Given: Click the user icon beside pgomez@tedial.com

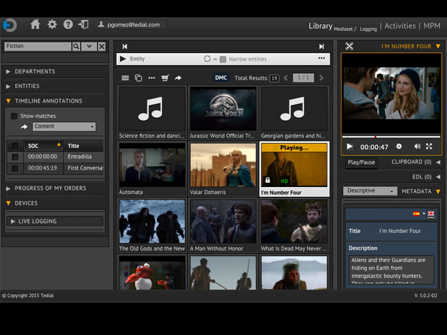Looking at the screenshot, I should pyautogui.click(x=101, y=25).
